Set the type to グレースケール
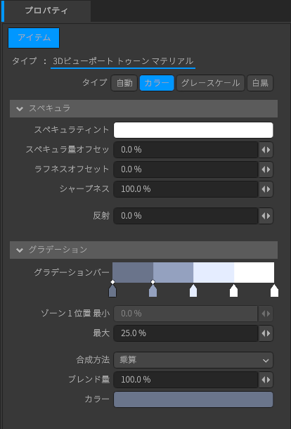 pos(210,83)
